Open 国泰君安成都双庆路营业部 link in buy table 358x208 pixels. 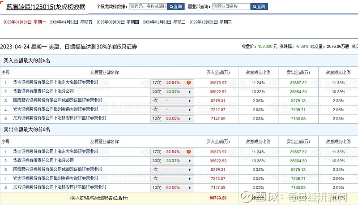click(x=58, y=100)
